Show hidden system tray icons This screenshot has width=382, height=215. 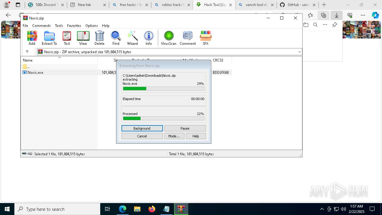322,209
